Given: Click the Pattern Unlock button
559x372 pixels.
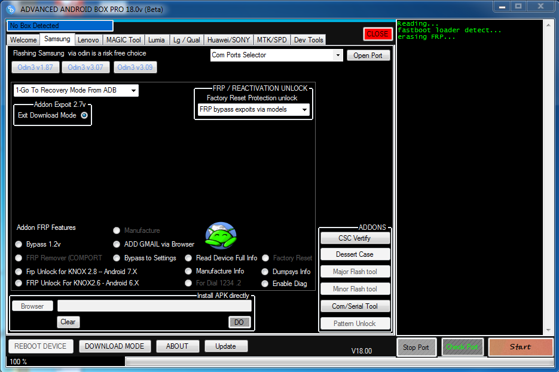Looking at the screenshot, I should [355, 324].
